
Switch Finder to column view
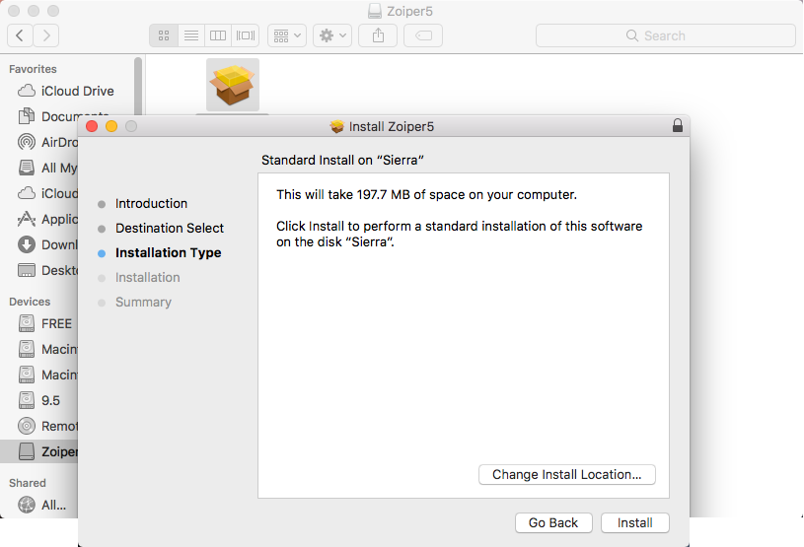pos(218,35)
